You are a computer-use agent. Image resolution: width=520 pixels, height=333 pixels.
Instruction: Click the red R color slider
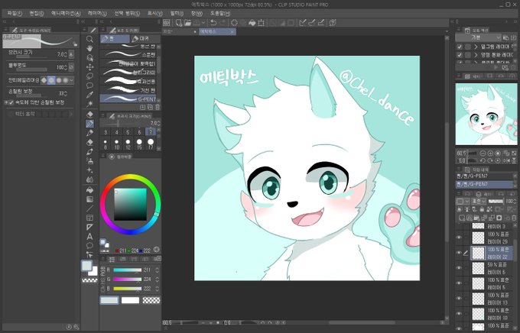128,270
